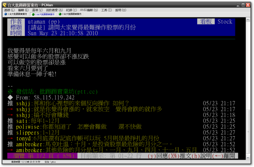Screen dimensions: 254x167
Task: Click the slippers comment timestamp 05/23 21:27
Action: coord(219,132)
